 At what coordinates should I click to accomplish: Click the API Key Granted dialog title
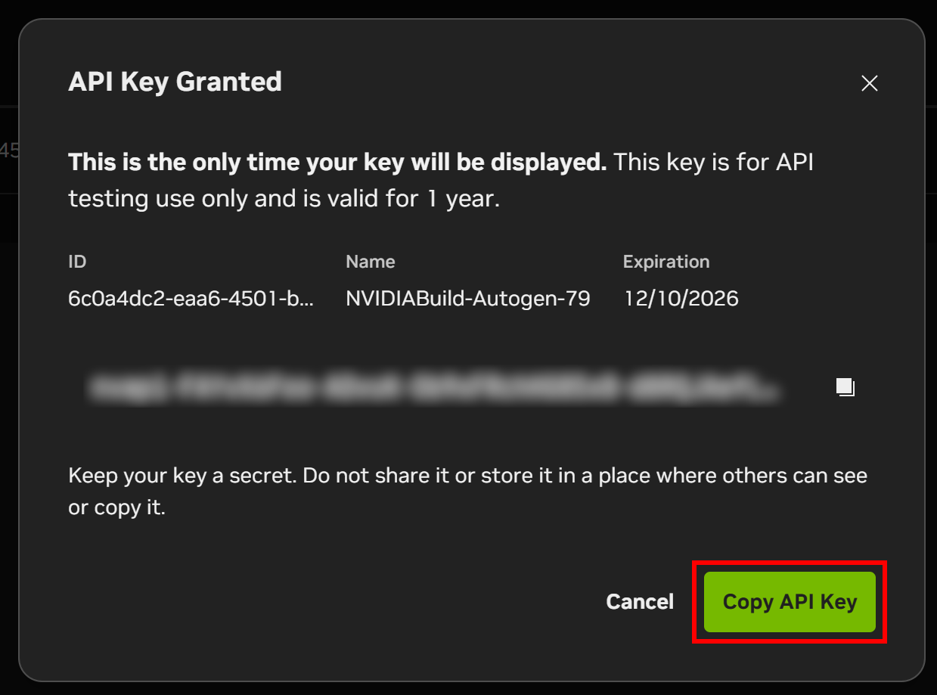175,82
